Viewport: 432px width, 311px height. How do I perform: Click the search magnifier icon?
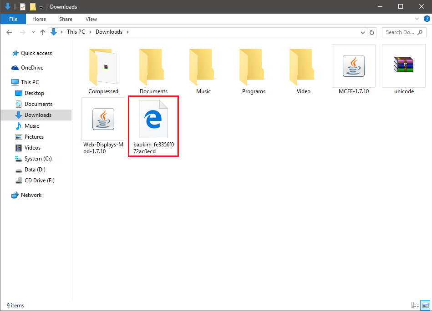click(x=420, y=32)
